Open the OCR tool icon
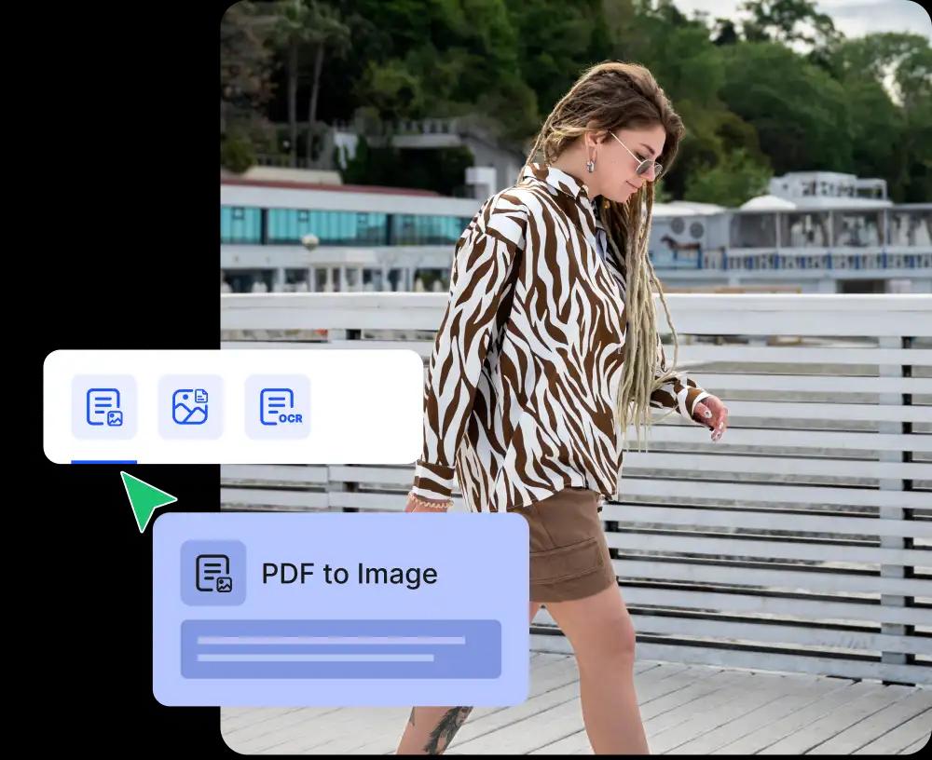 [278, 407]
